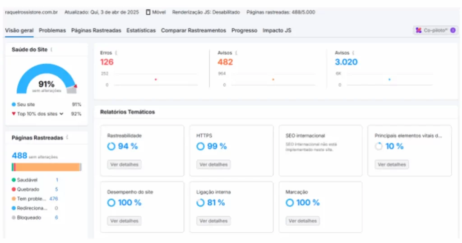Screen dimensions: 462x243
Task: Click the info icon beside Saúde do Site
Action: point(51,50)
